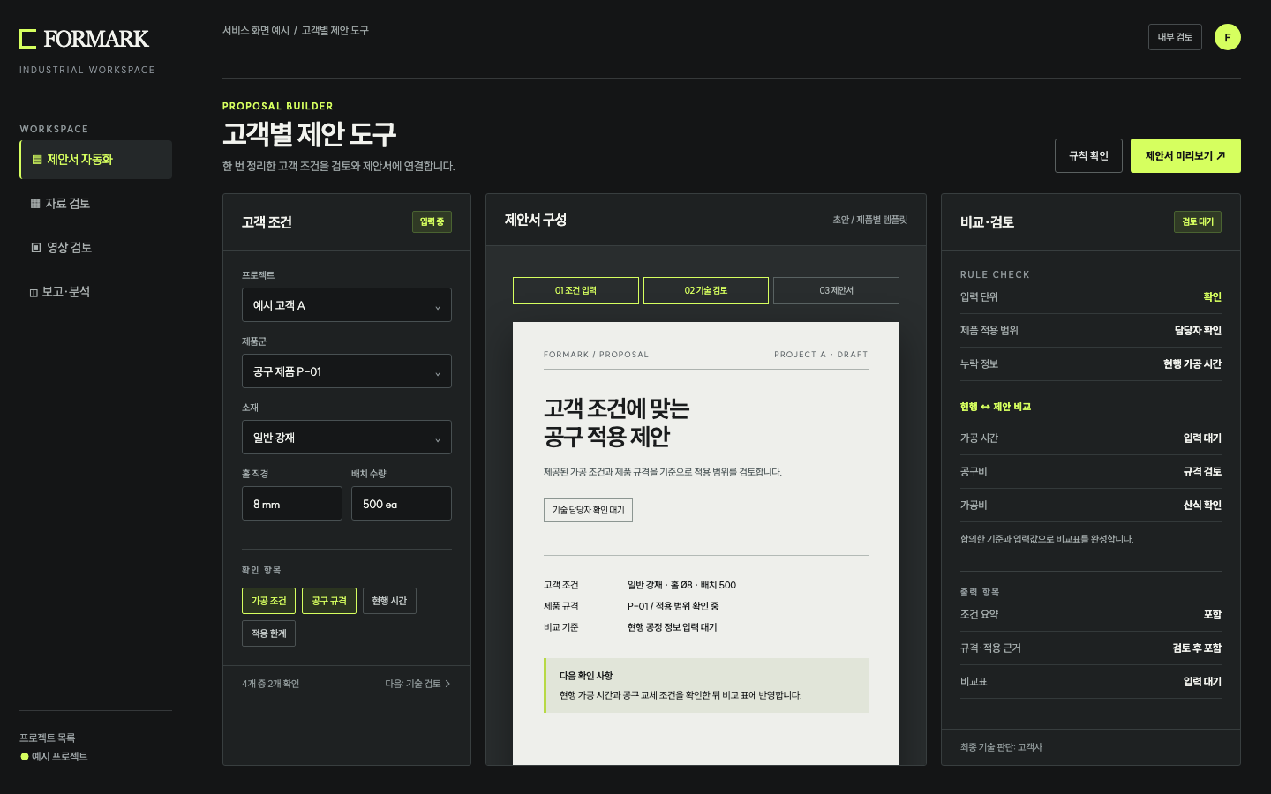Click the arrow icon in 제안서 미리보기
Viewport: 1271px width, 794px height.
pyautogui.click(x=1221, y=156)
